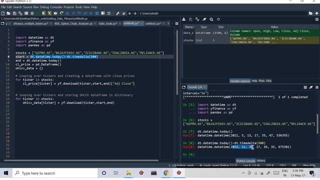Click the Windows taskbar search box
This screenshot has width=320, height=180.
click(x=55, y=173)
